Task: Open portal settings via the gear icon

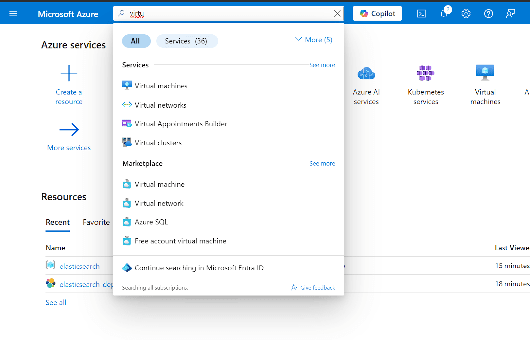Action: (466, 13)
